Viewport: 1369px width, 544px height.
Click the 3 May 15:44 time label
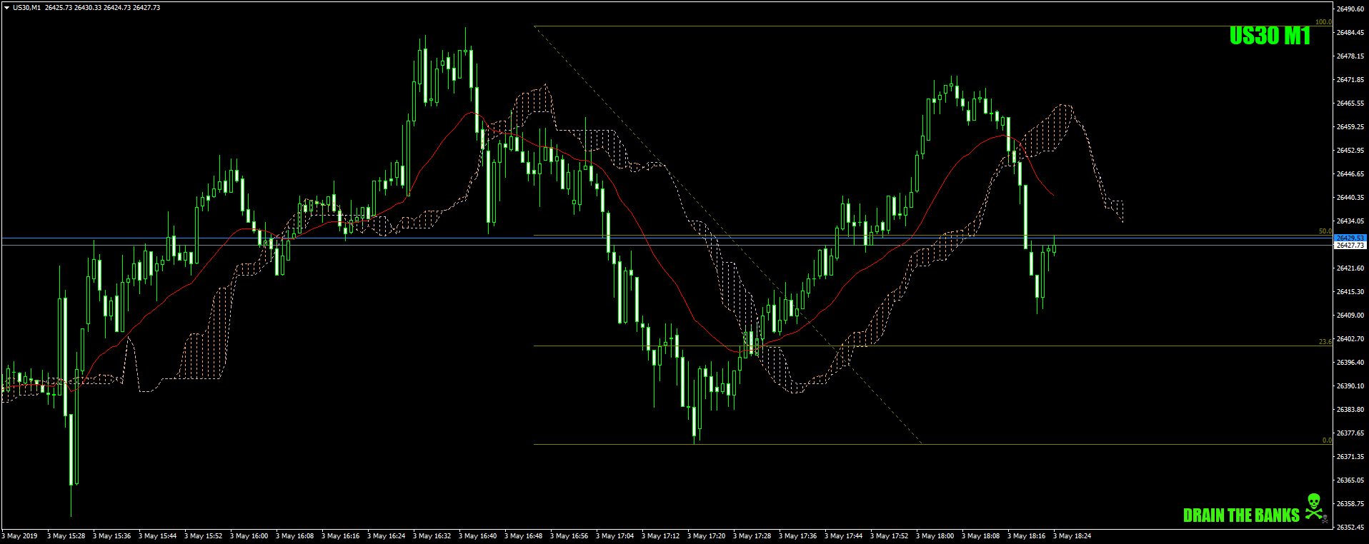(158, 536)
